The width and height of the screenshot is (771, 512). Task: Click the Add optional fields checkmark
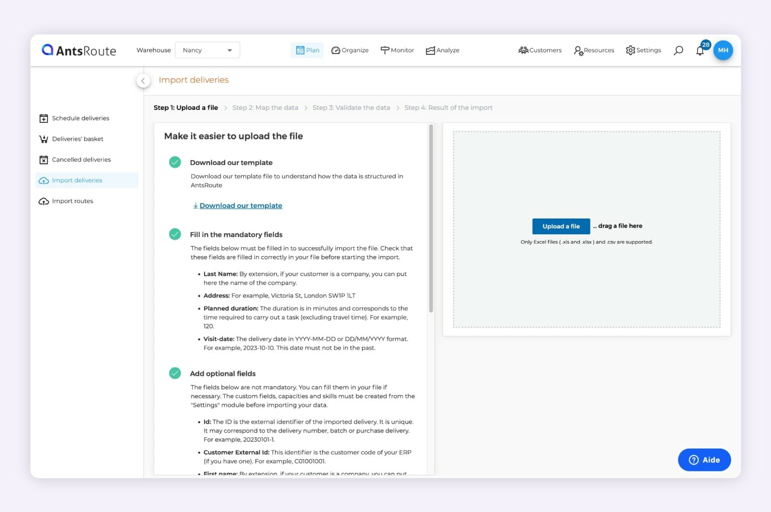tap(175, 373)
